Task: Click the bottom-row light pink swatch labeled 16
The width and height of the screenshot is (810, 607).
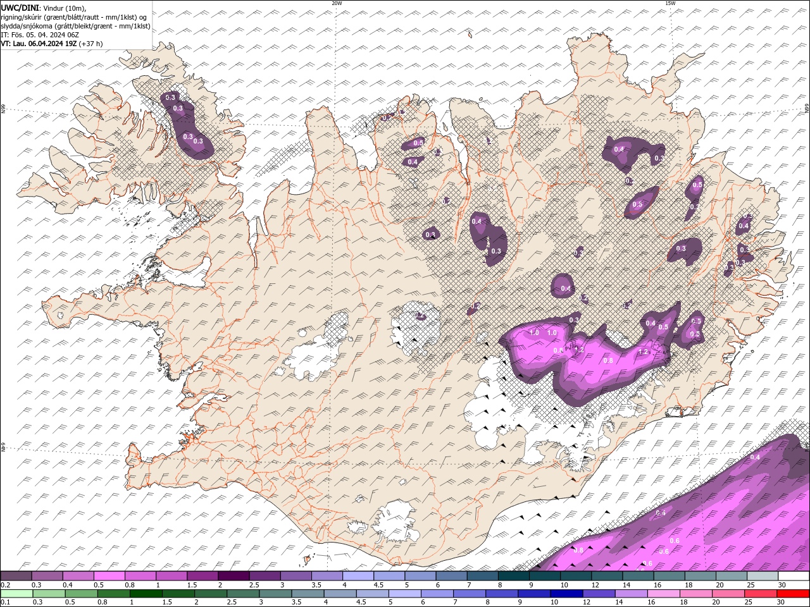Action: pyautogui.click(x=664, y=594)
